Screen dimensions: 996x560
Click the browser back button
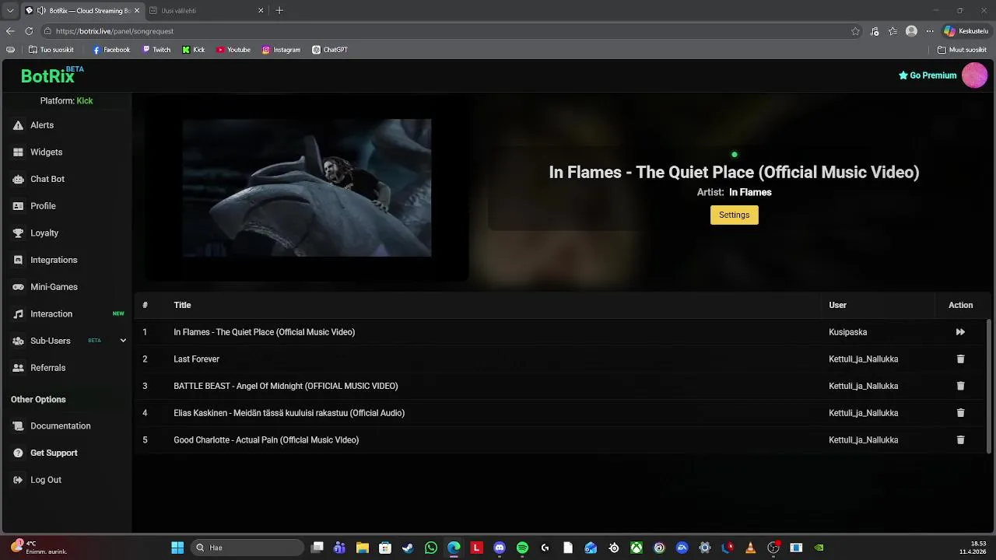point(10,31)
